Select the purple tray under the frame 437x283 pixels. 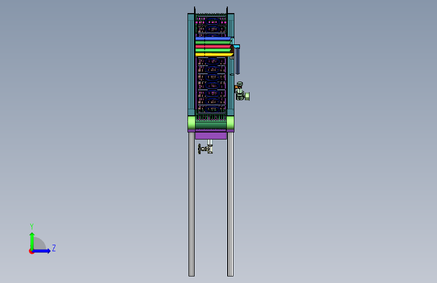coord(211,135)
